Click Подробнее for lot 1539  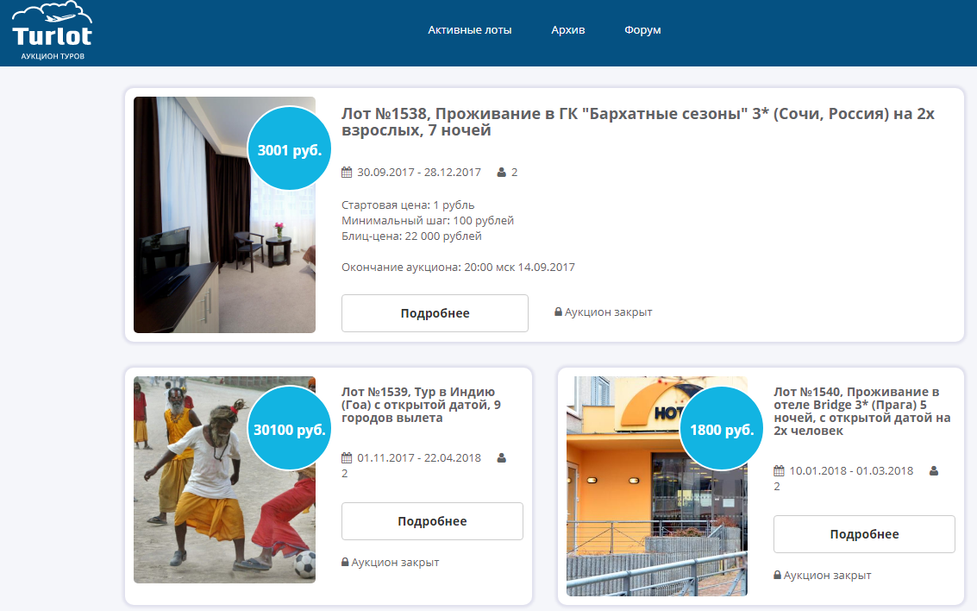pyautogui.click(x=432, y=521)
